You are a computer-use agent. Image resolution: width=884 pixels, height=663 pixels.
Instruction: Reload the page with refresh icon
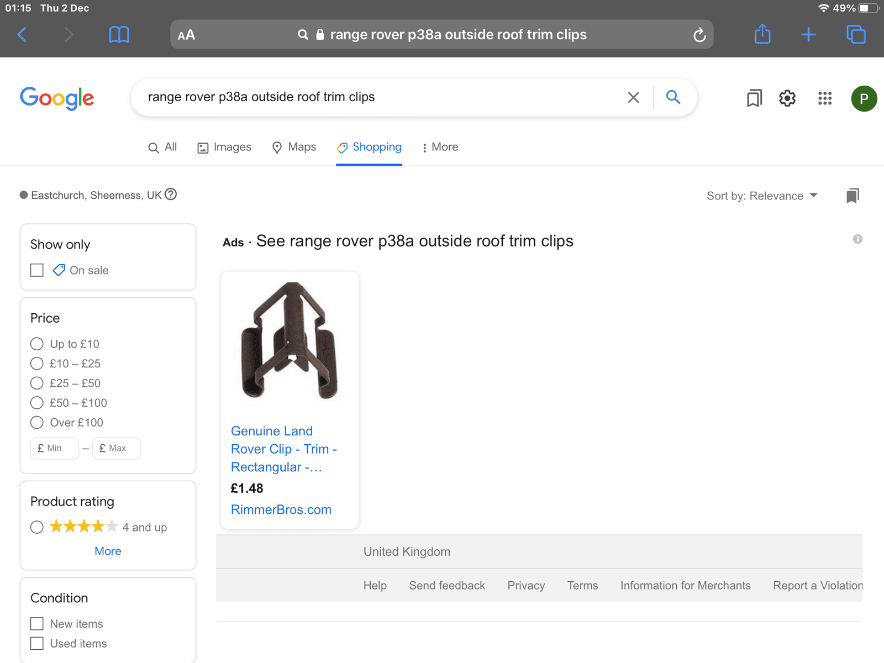(699, 35)
